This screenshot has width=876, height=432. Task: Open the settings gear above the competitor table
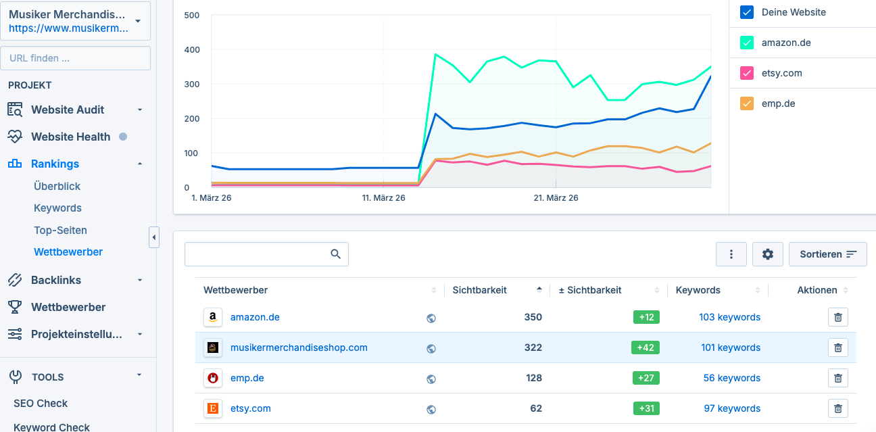coord(767,254)
